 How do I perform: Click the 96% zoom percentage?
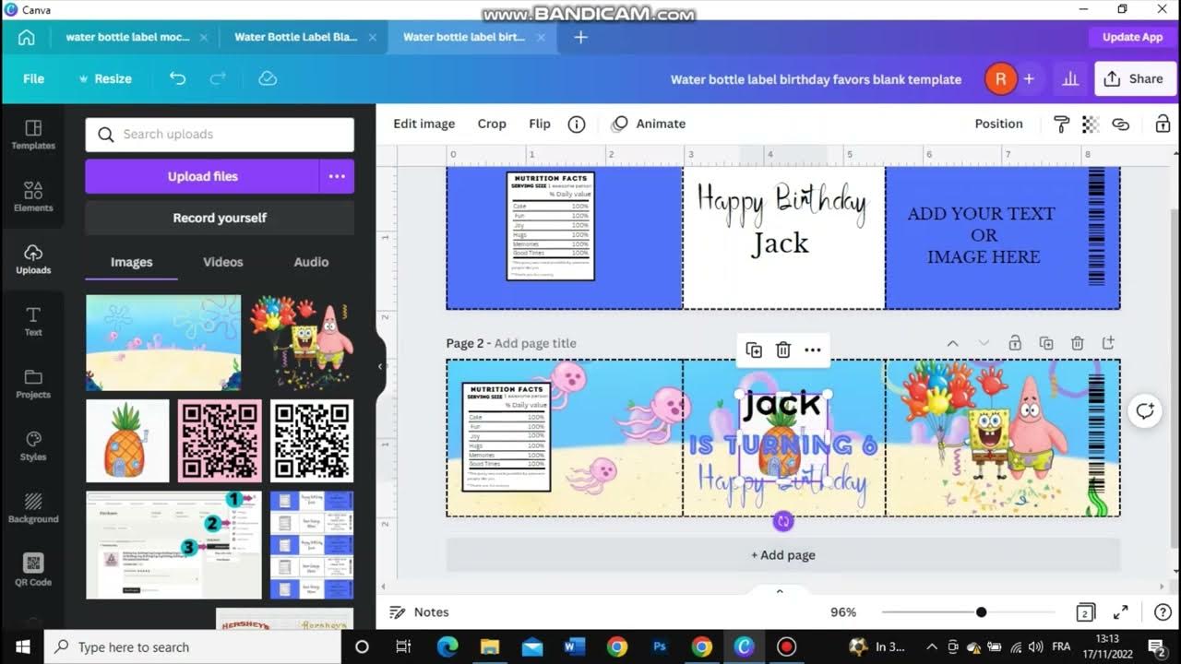(x=843, y=612)
